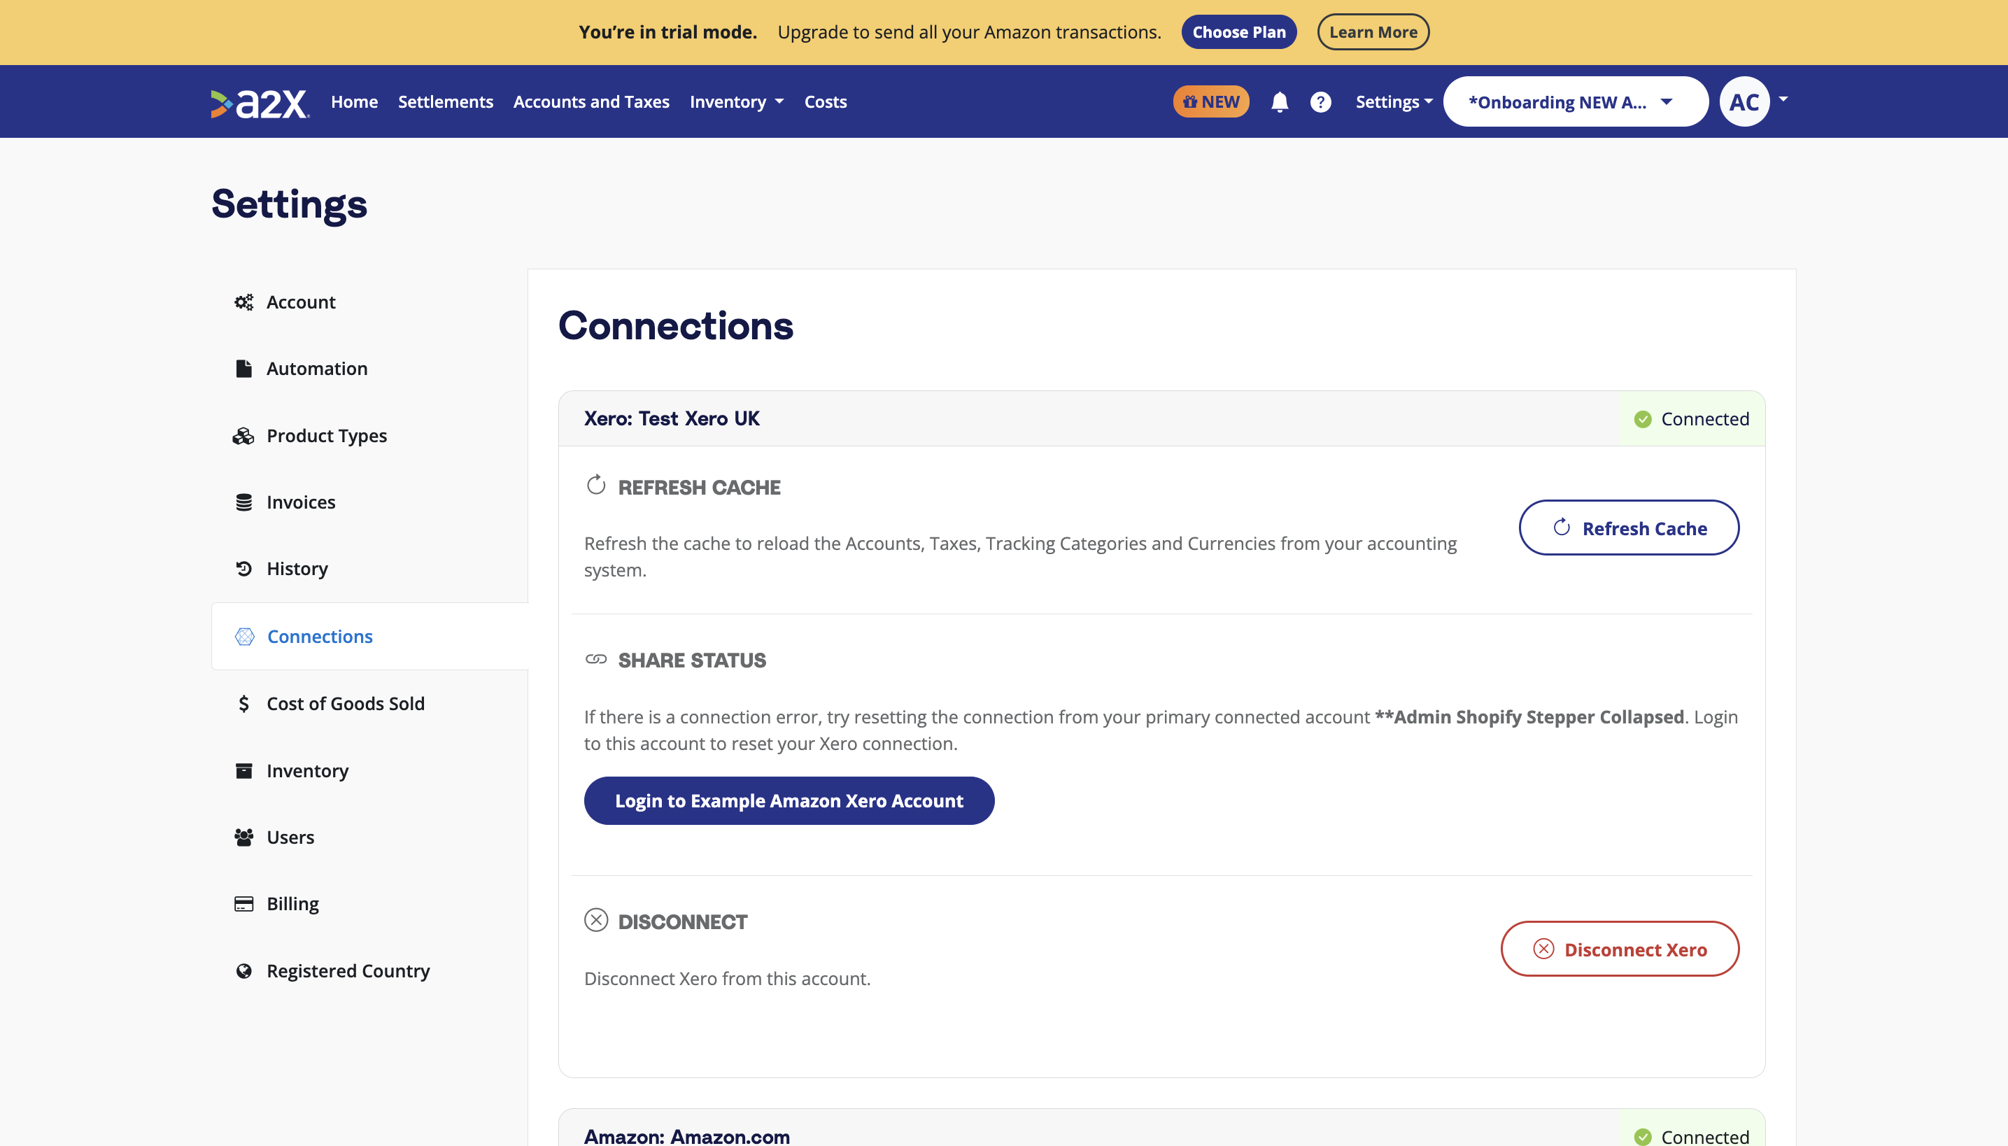
Task: Click the Account gears icon in sidebar
Action: click(244, 302)
